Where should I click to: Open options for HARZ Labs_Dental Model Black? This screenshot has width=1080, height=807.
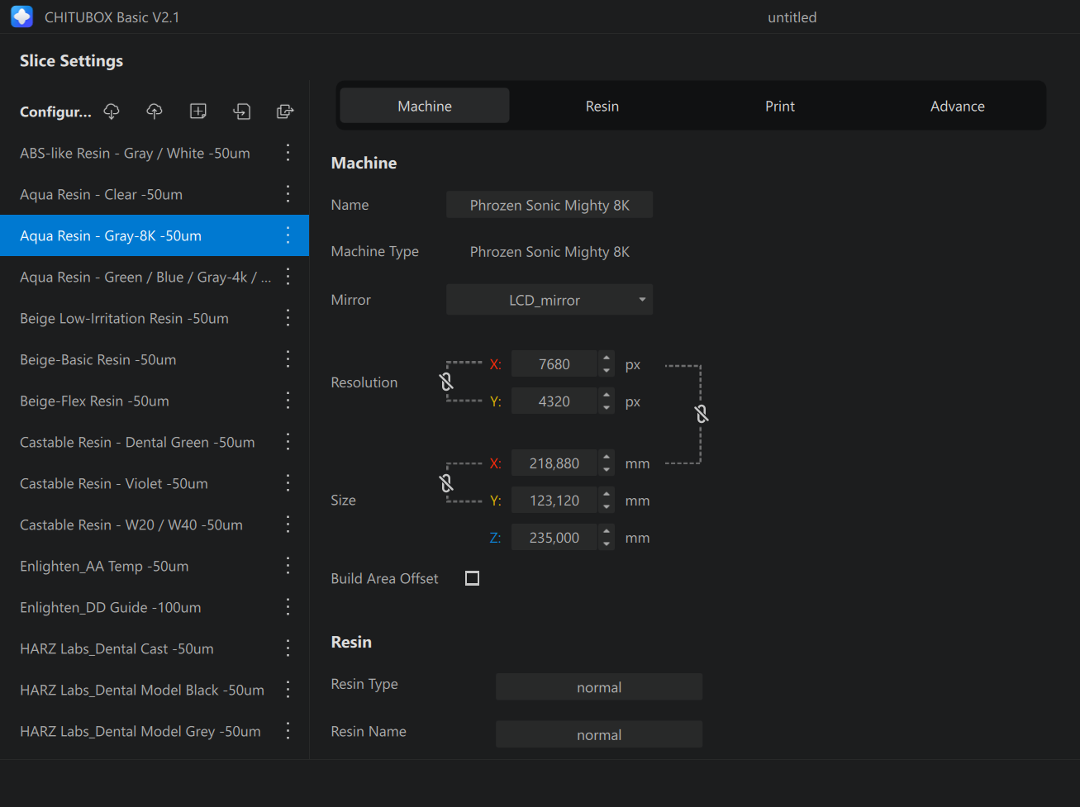click(x=288, y=690)
